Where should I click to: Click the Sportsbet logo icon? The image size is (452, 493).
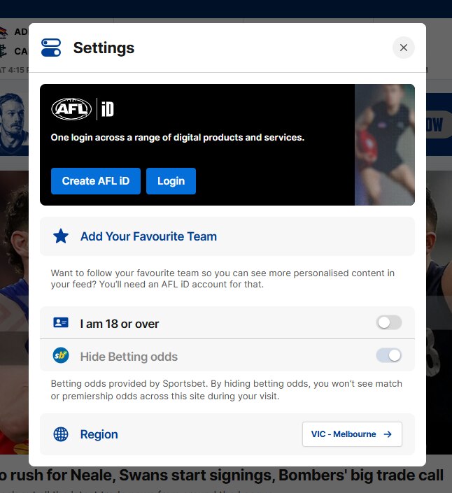[x=61, y=356]
